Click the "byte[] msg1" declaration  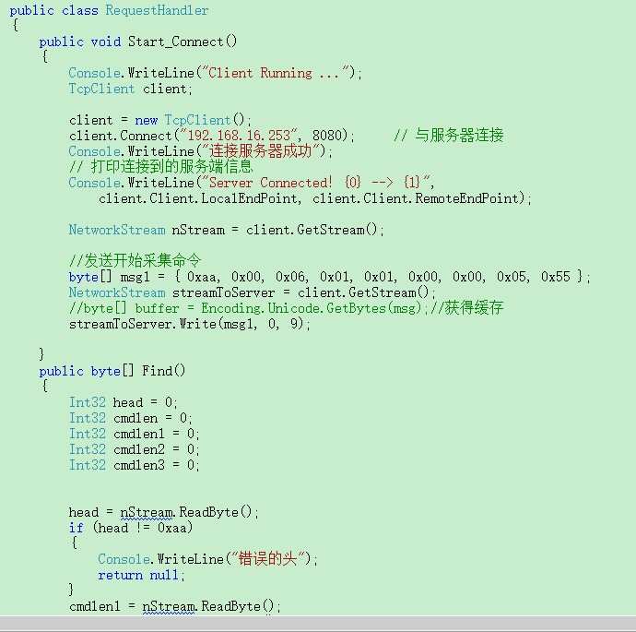[109, 277]
